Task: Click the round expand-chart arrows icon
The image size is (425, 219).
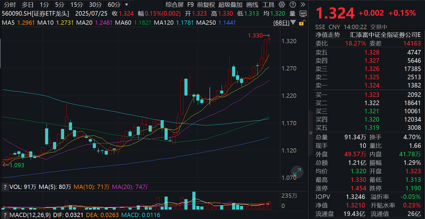Action: [x=297, y=172]
